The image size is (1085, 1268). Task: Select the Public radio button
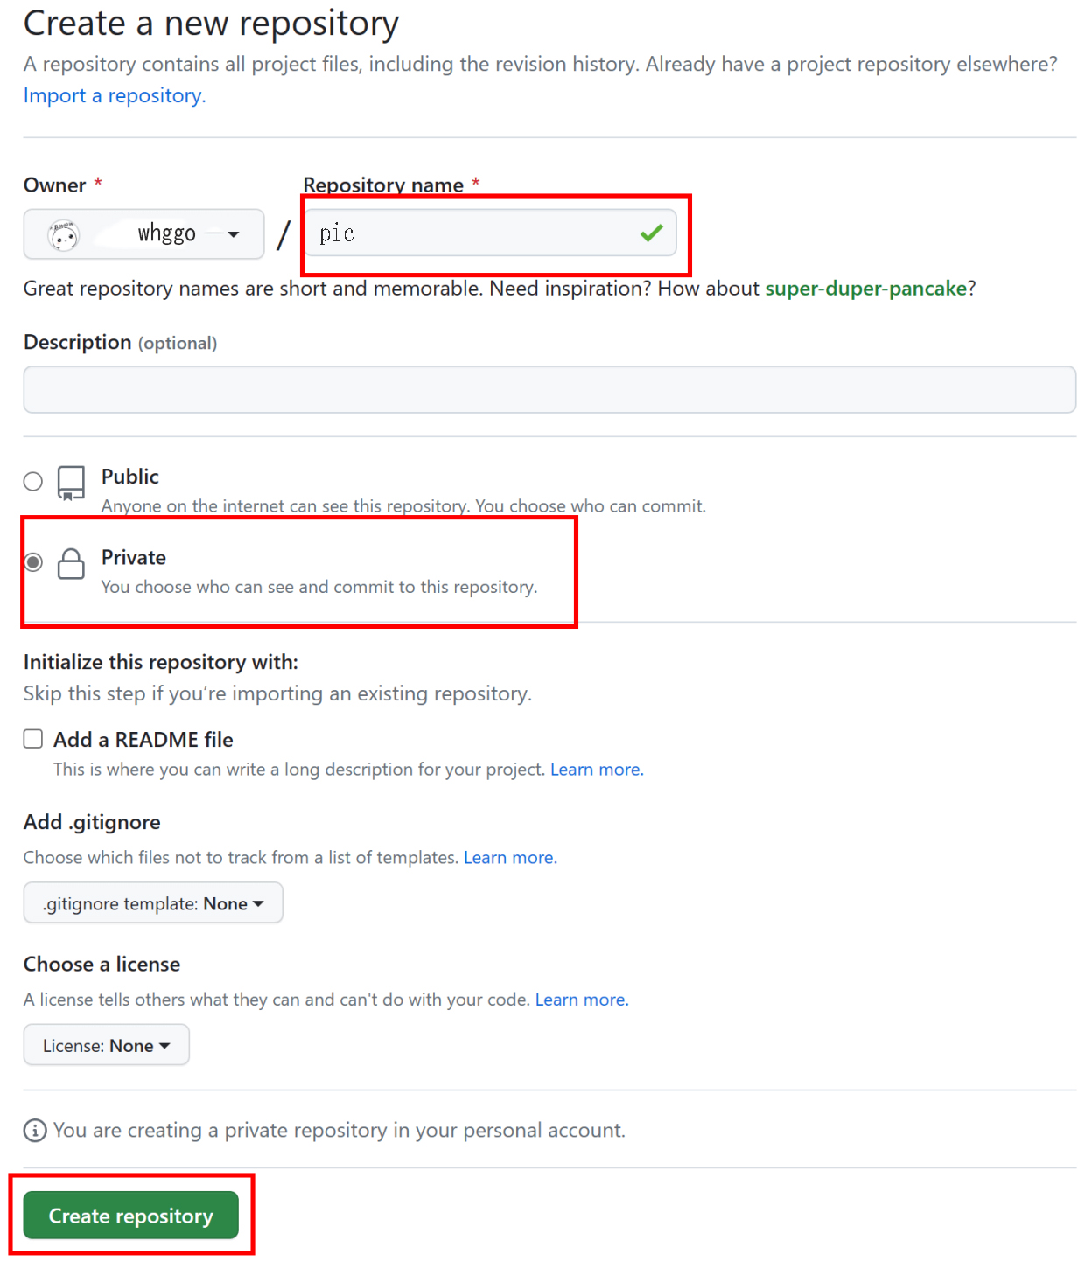(x=33, y=481)
